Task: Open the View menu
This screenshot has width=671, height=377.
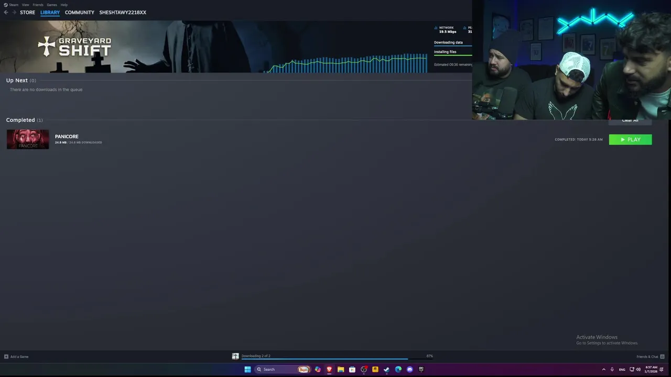Action: (x=25, y=5)
